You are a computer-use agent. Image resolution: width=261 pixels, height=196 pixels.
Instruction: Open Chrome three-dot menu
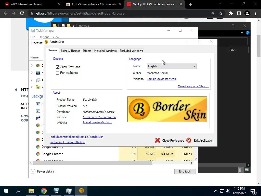(255, 13)
